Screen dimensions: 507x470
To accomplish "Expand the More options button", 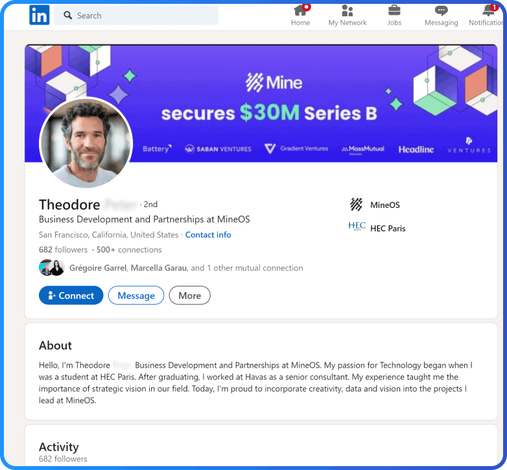I will 189,295.
